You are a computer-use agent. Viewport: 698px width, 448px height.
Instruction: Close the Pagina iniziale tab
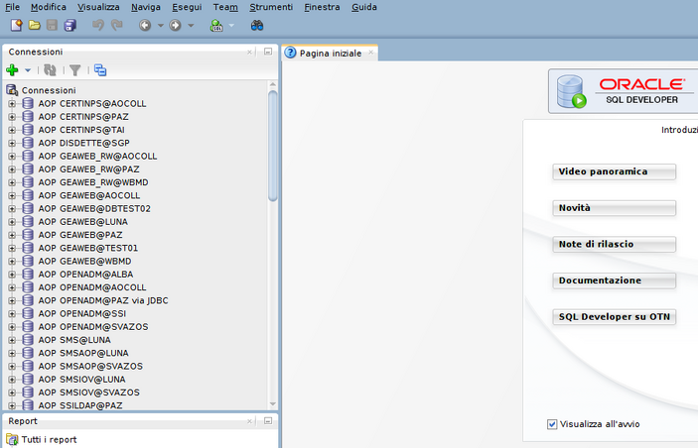coord(370,53)
